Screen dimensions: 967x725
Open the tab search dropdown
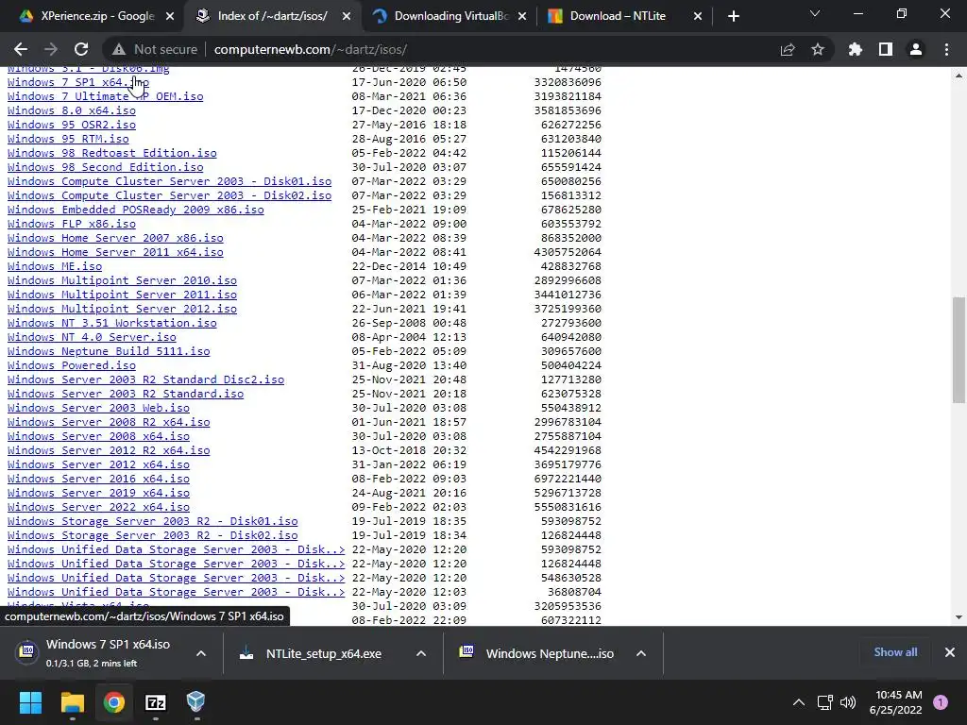(x=815, y=13)
